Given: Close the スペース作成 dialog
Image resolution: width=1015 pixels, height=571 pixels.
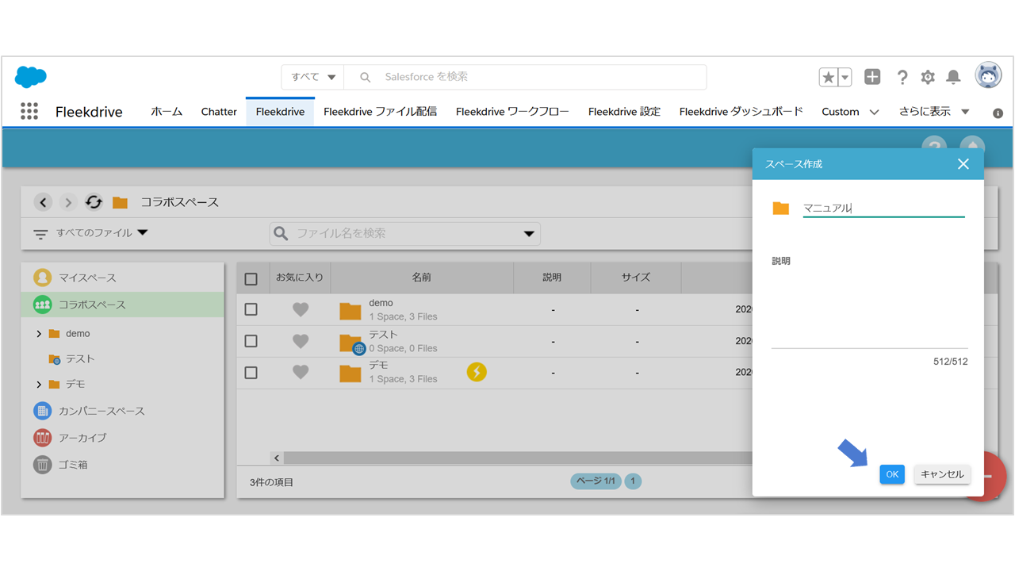Looking at the screenshot, I should coord(963,164).
